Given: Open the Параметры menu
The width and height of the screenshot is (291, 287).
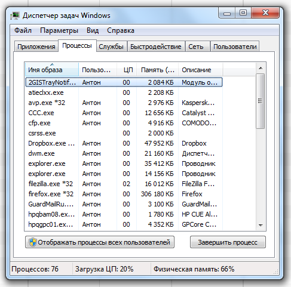Looking at the screenshot, I should point(59,30).
